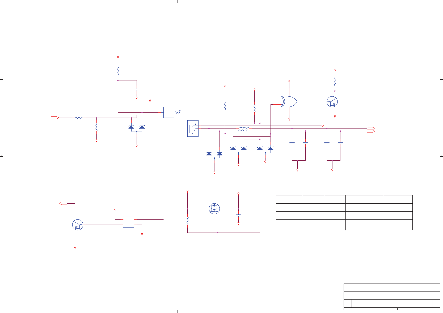Select the resistor below the MOSFET gate node
Image resolution: width=443 pixels, height=313 pixels.
[188, 221]
